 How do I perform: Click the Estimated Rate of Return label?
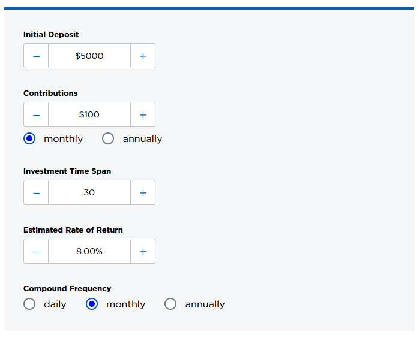(73, 230)
